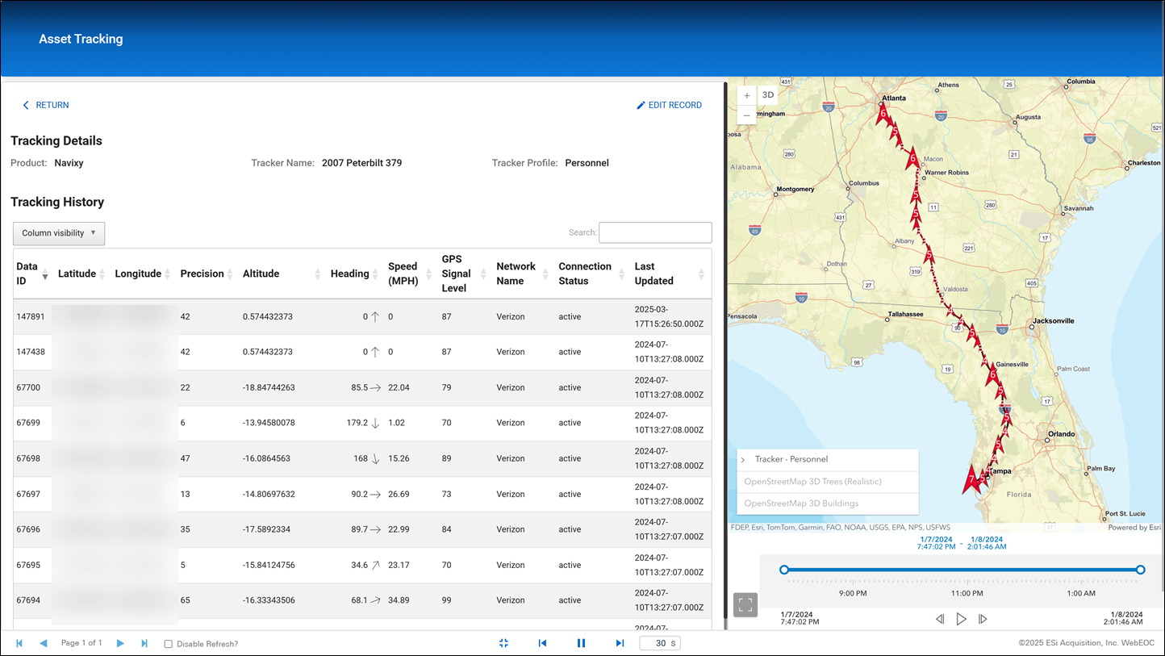Expand the Tracker - Personnel layer entry
The width and height of the screenshot is (1165, 656).
tap(743, 460)
